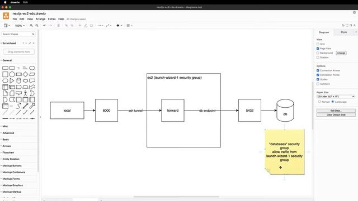Click the zoom out magnifier icon
Screen dimensions: 358x201
pos(37,26)
